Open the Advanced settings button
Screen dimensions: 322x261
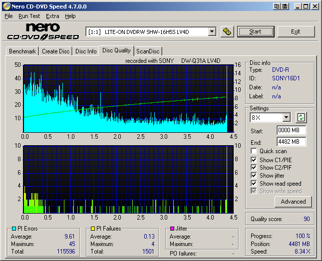point(293,202)
